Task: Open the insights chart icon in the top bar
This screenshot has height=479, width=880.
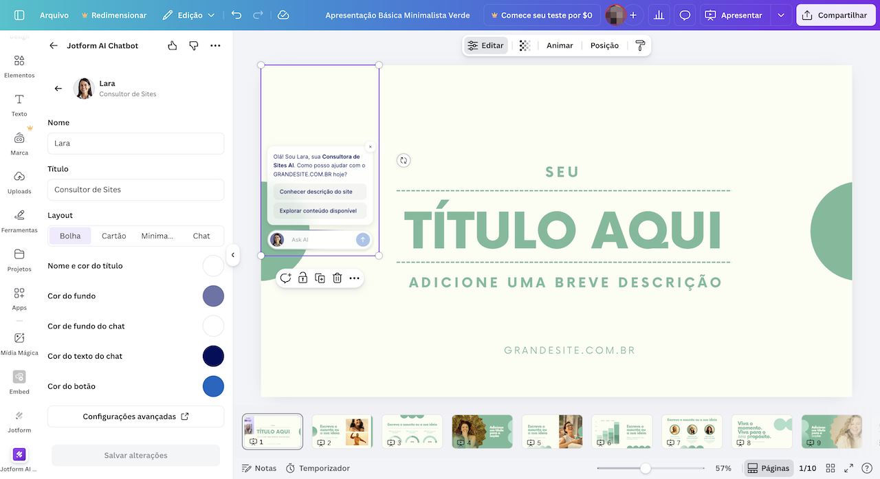Action: click(659, 14)
